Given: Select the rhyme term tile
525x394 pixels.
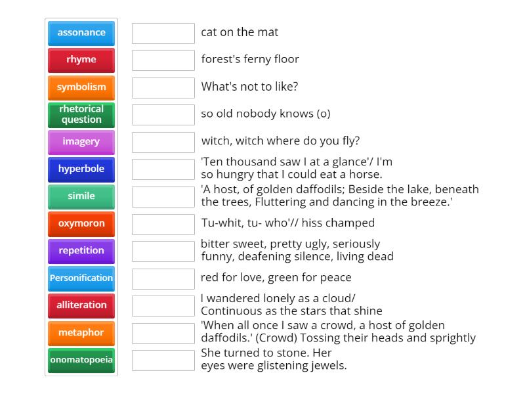Looking at the screenshot, I should pyautogui.click(x=81, y=60).
